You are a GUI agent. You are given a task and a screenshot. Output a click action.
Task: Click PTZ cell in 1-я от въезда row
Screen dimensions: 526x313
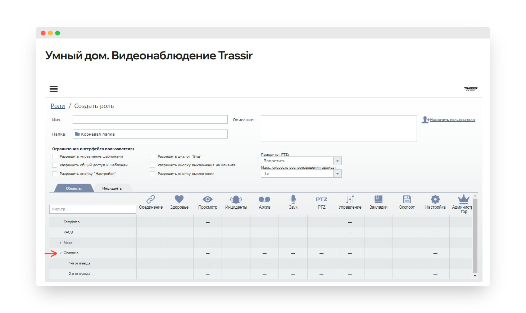[322, 264]
